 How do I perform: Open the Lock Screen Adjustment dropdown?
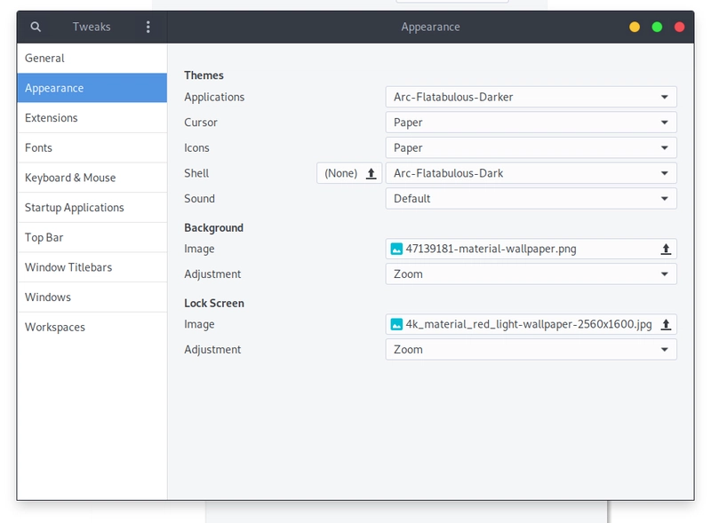(x=531, y=350)
